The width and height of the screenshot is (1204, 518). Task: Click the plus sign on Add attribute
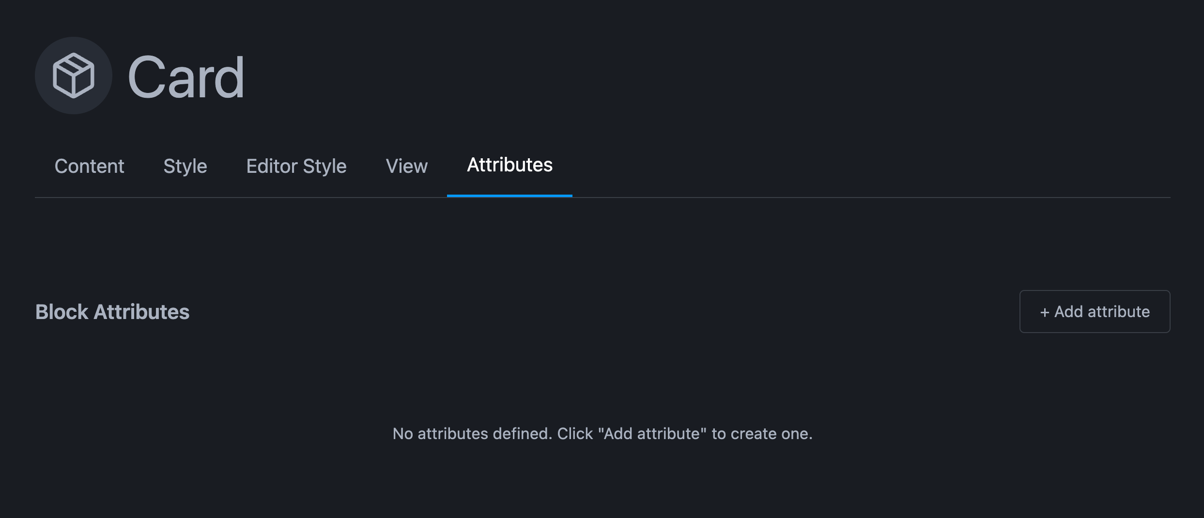[x=1045, y=312]
